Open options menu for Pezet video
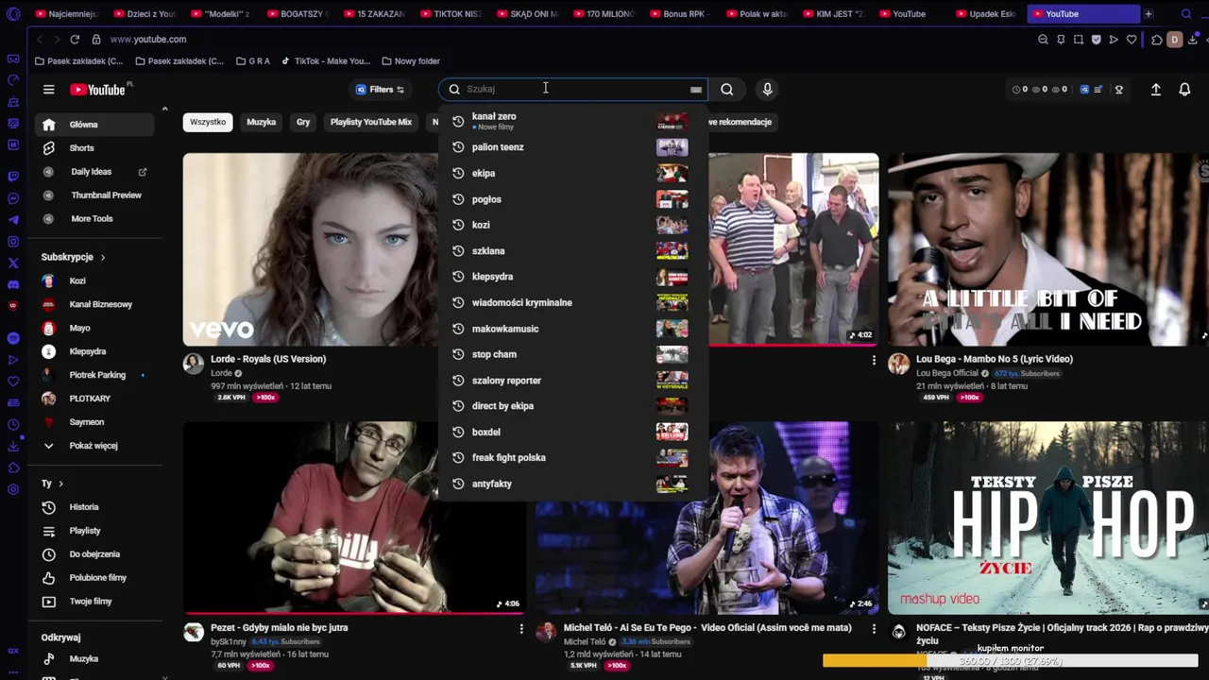This screenshot has height=680, width=1209. [521, 628]
